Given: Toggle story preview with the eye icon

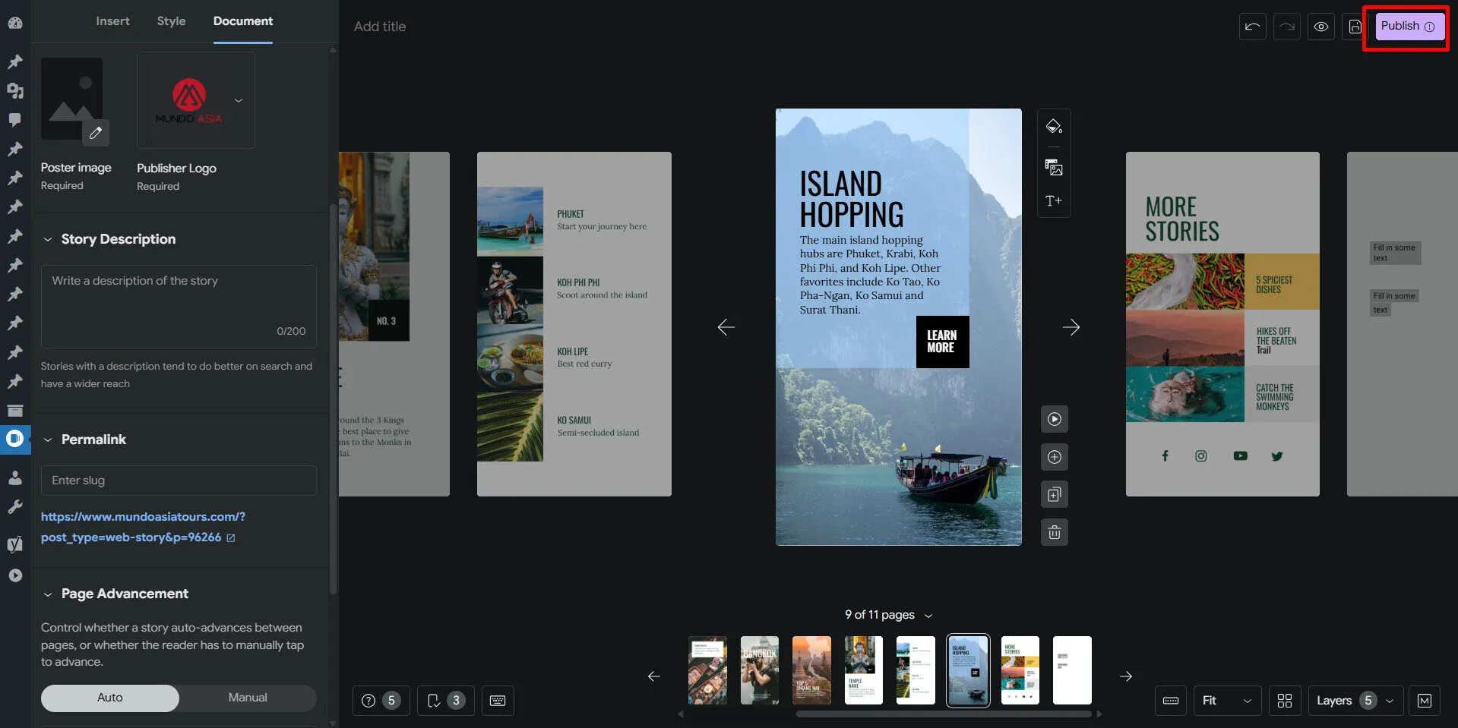Looking at the screenshot, I should click(x=1321, y=26).
